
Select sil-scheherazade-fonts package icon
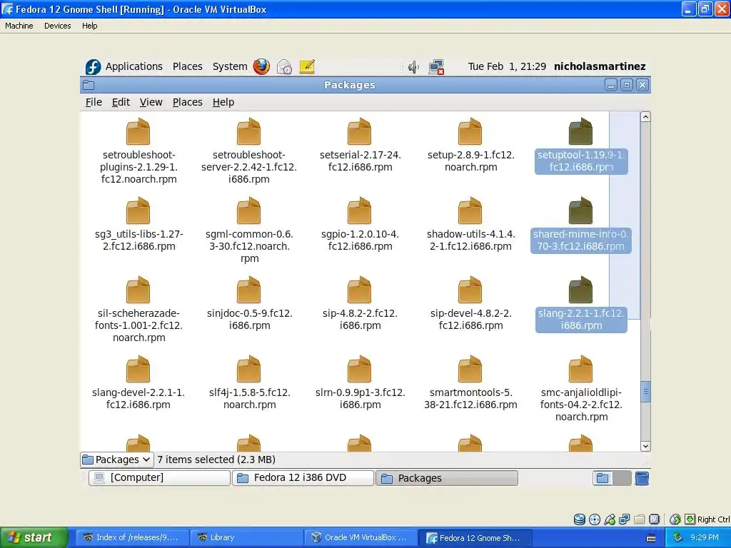point(138,290)
